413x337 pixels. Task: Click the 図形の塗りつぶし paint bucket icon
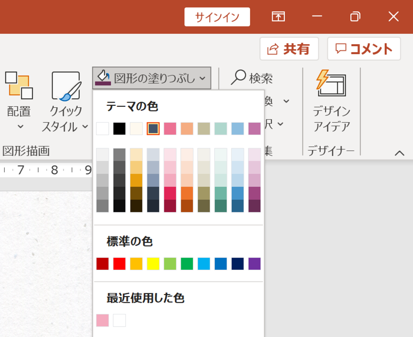pos(103,78)
